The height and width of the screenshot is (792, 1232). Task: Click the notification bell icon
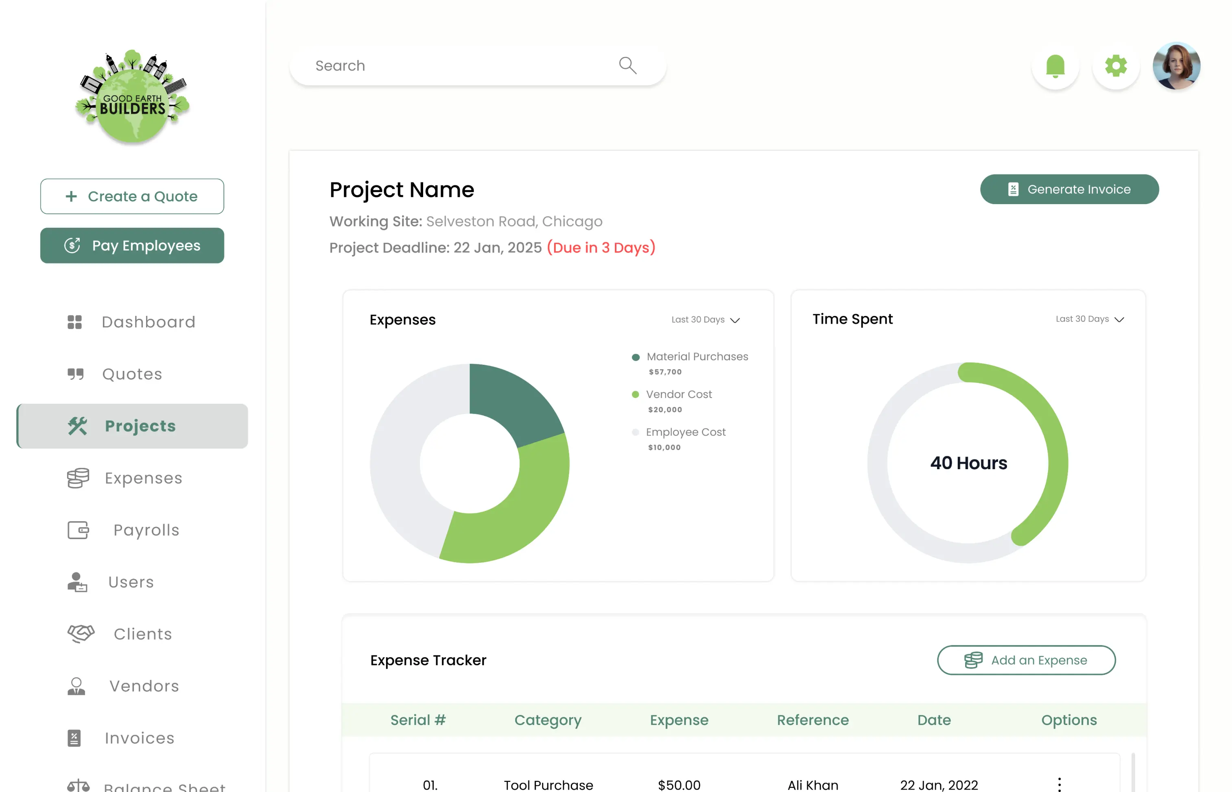click(1055, 66)
